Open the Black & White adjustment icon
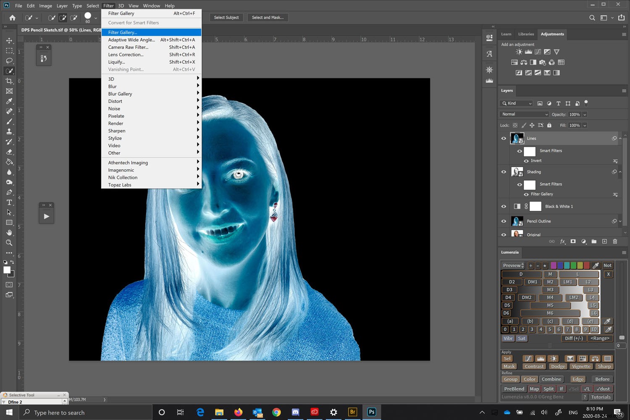The height and width of the screenshot is (420, 630). tap(533, 62)
